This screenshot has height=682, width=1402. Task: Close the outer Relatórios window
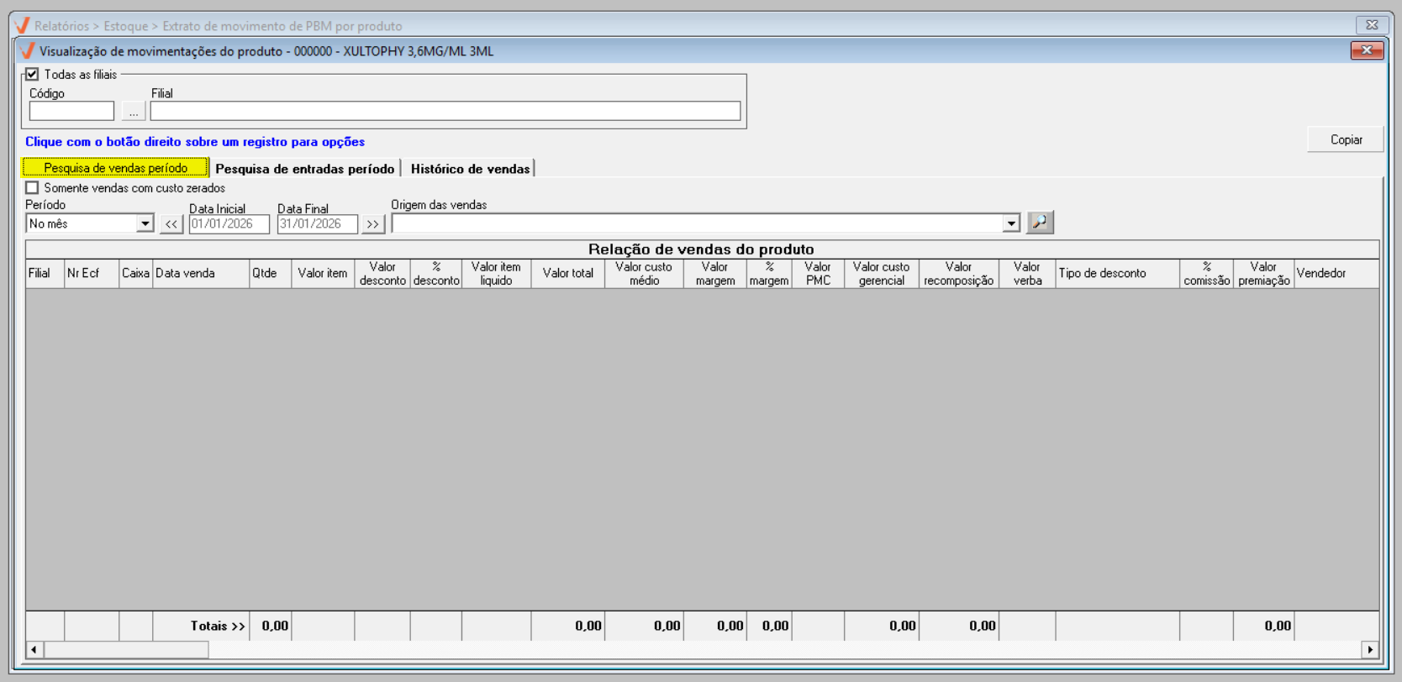coord(1372,25)
